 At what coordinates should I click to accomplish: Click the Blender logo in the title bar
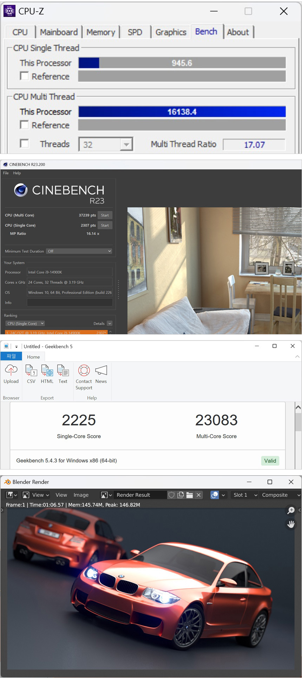(x=7, y=482)
